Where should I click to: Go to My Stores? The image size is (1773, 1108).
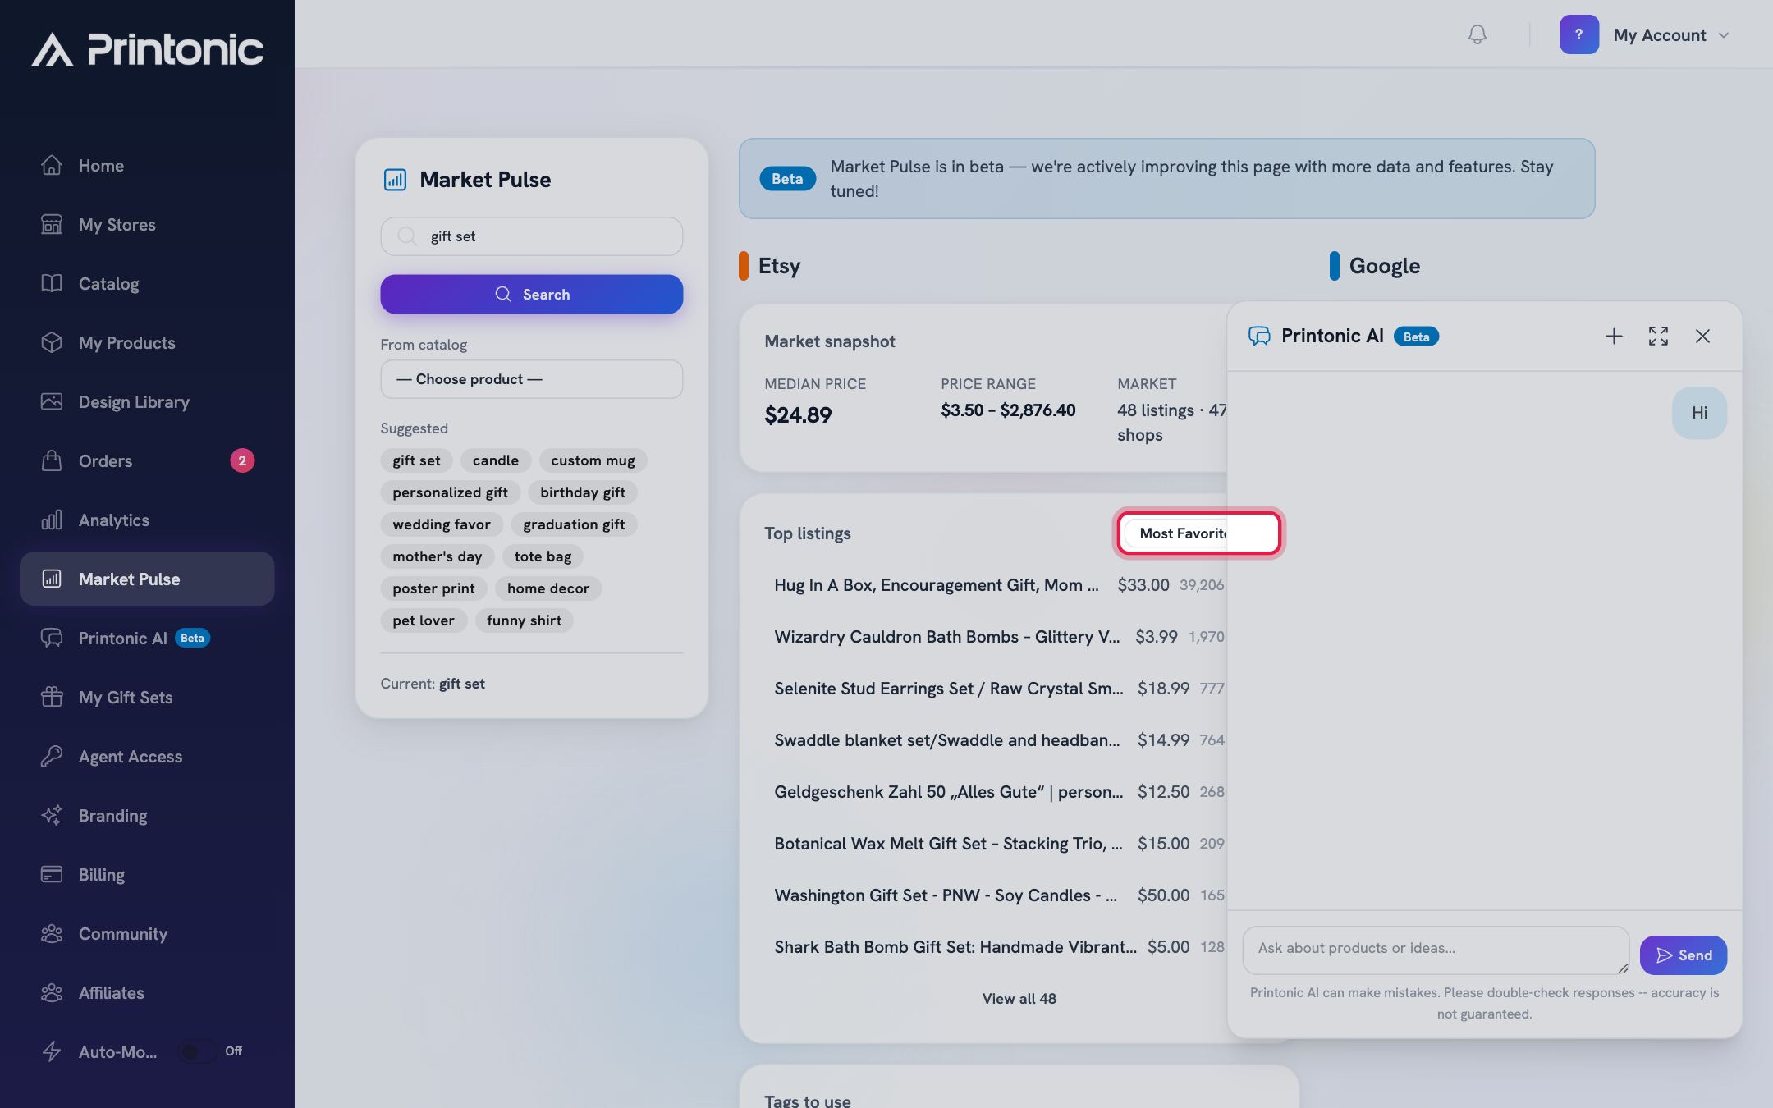coord(147,225)
